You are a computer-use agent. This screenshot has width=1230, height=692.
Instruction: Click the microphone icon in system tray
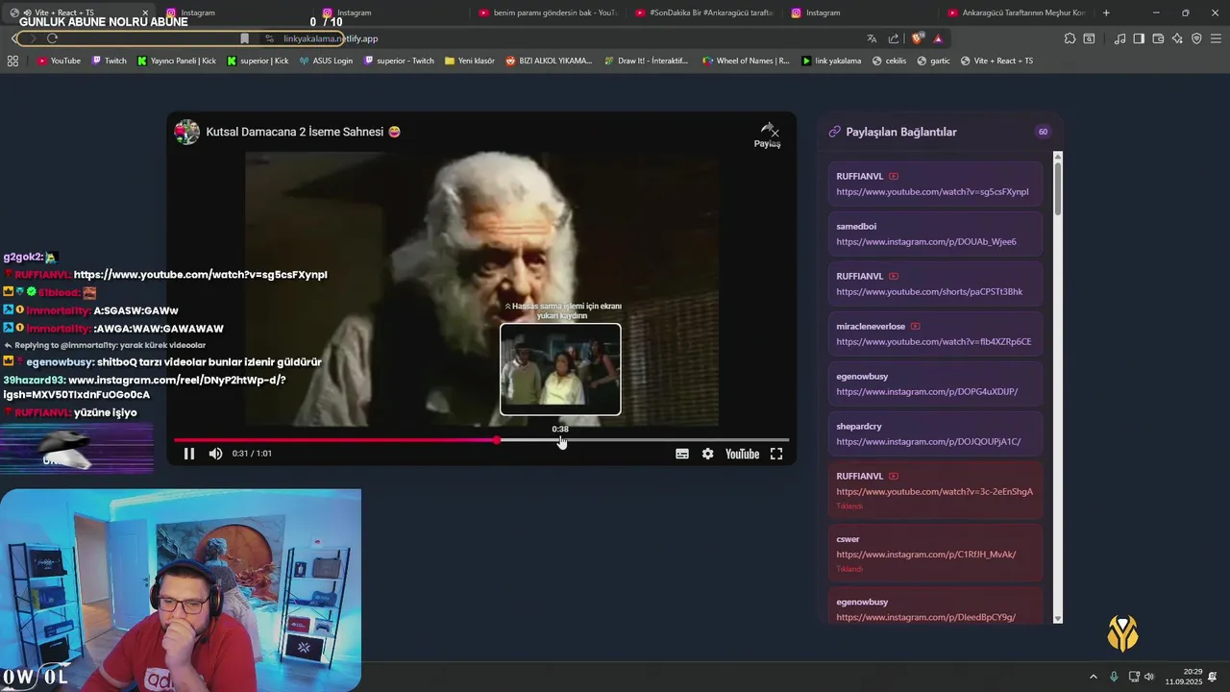click(x=1114, y=677)
